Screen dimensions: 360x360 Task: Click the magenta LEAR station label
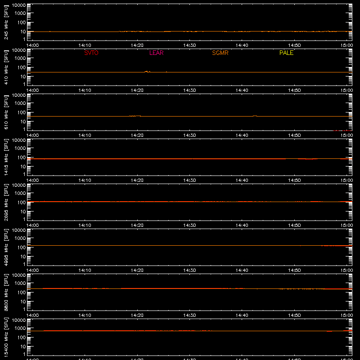pos(156,53)
